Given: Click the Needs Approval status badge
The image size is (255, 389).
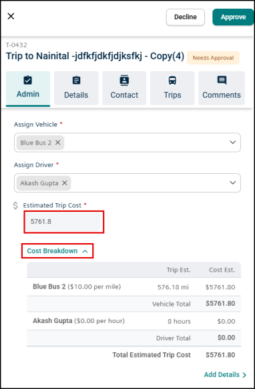Looking at the screenshot, I should coord(213,58).
